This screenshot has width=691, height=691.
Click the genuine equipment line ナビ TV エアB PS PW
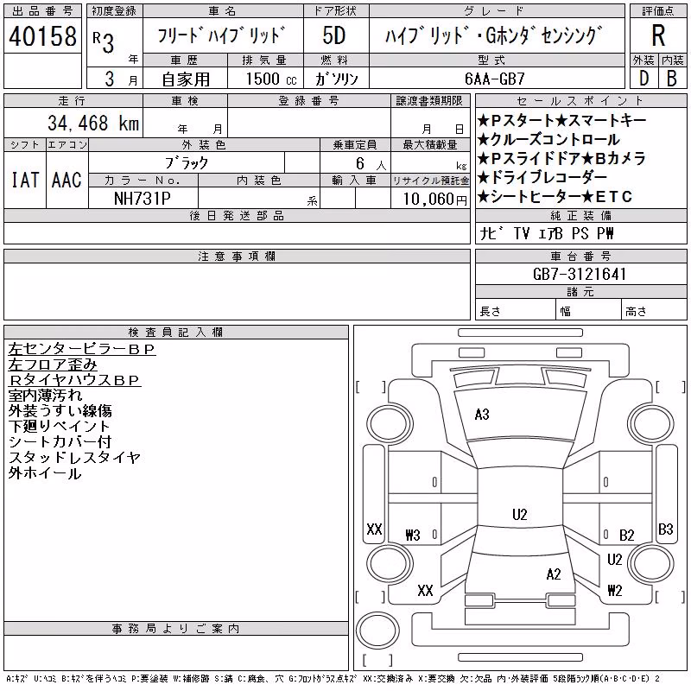(x=547, y=233)
